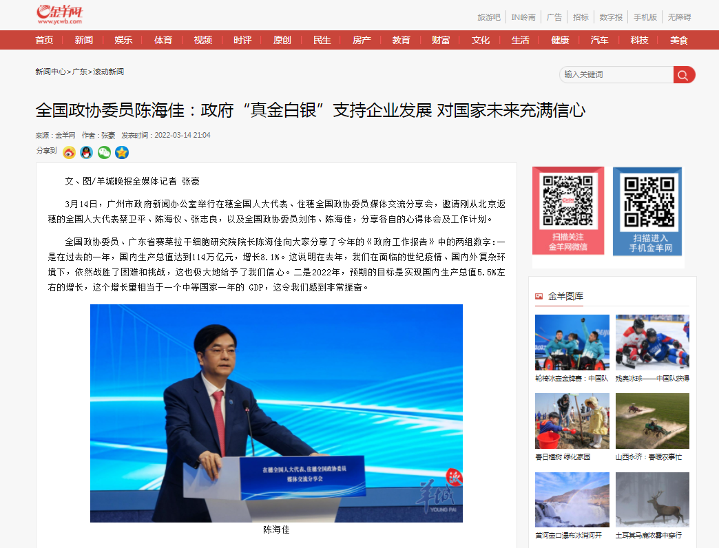Go to the 体育 section in navbar

163,40
